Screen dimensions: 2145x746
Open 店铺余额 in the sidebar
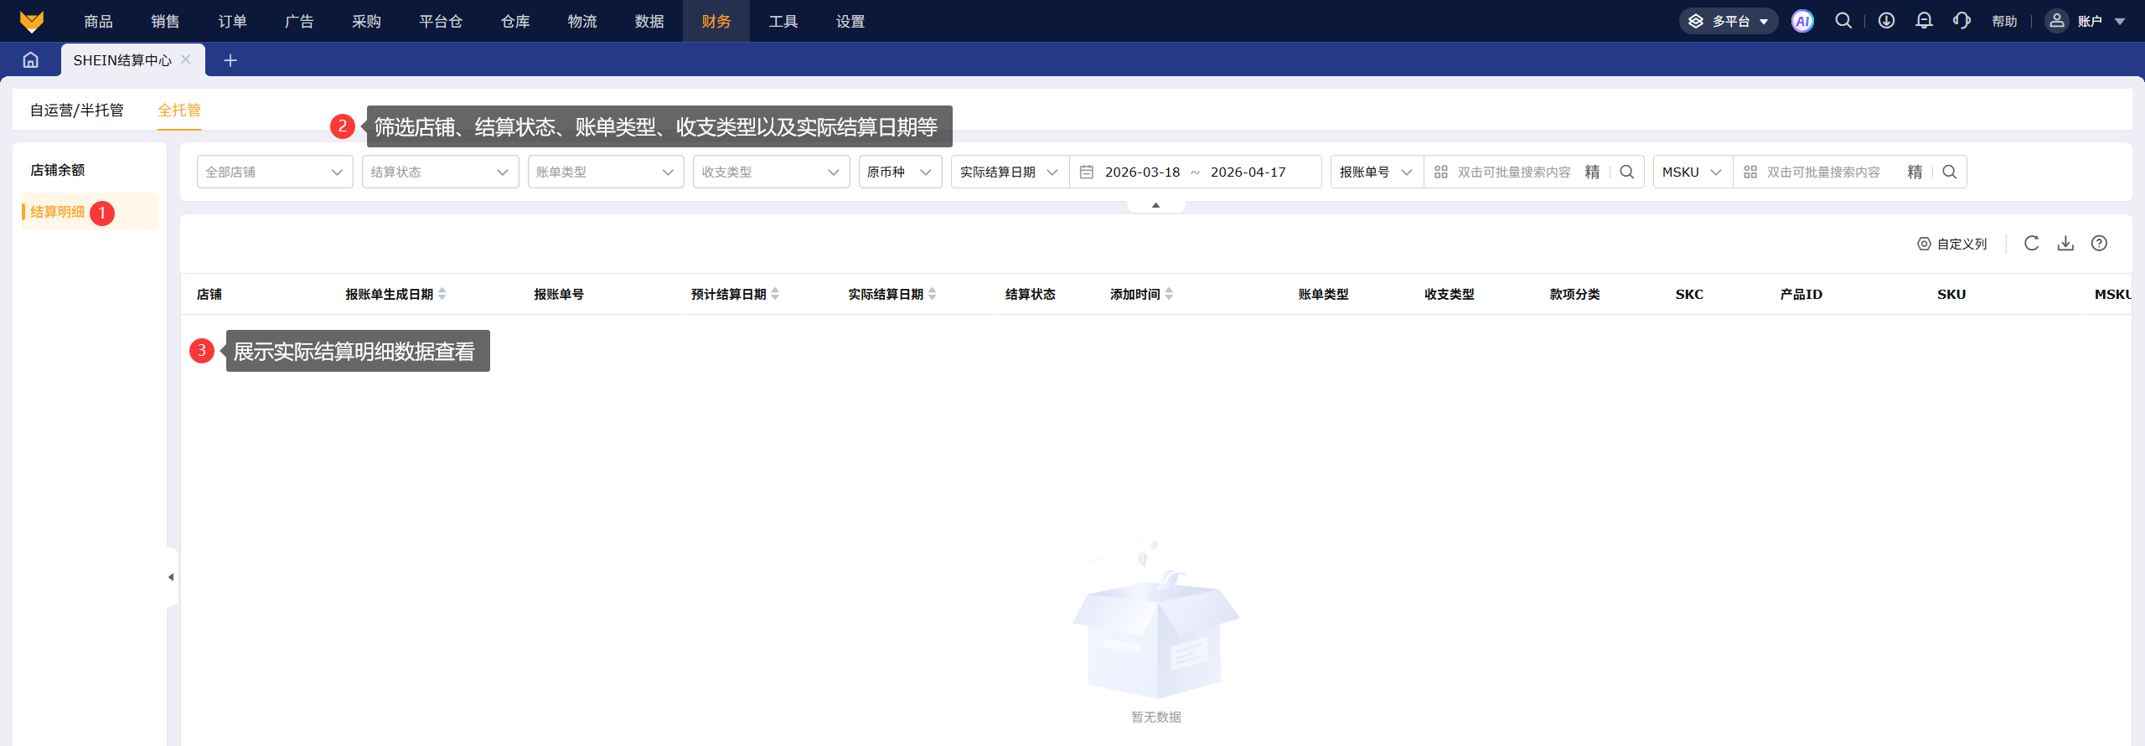pos(58,170)
